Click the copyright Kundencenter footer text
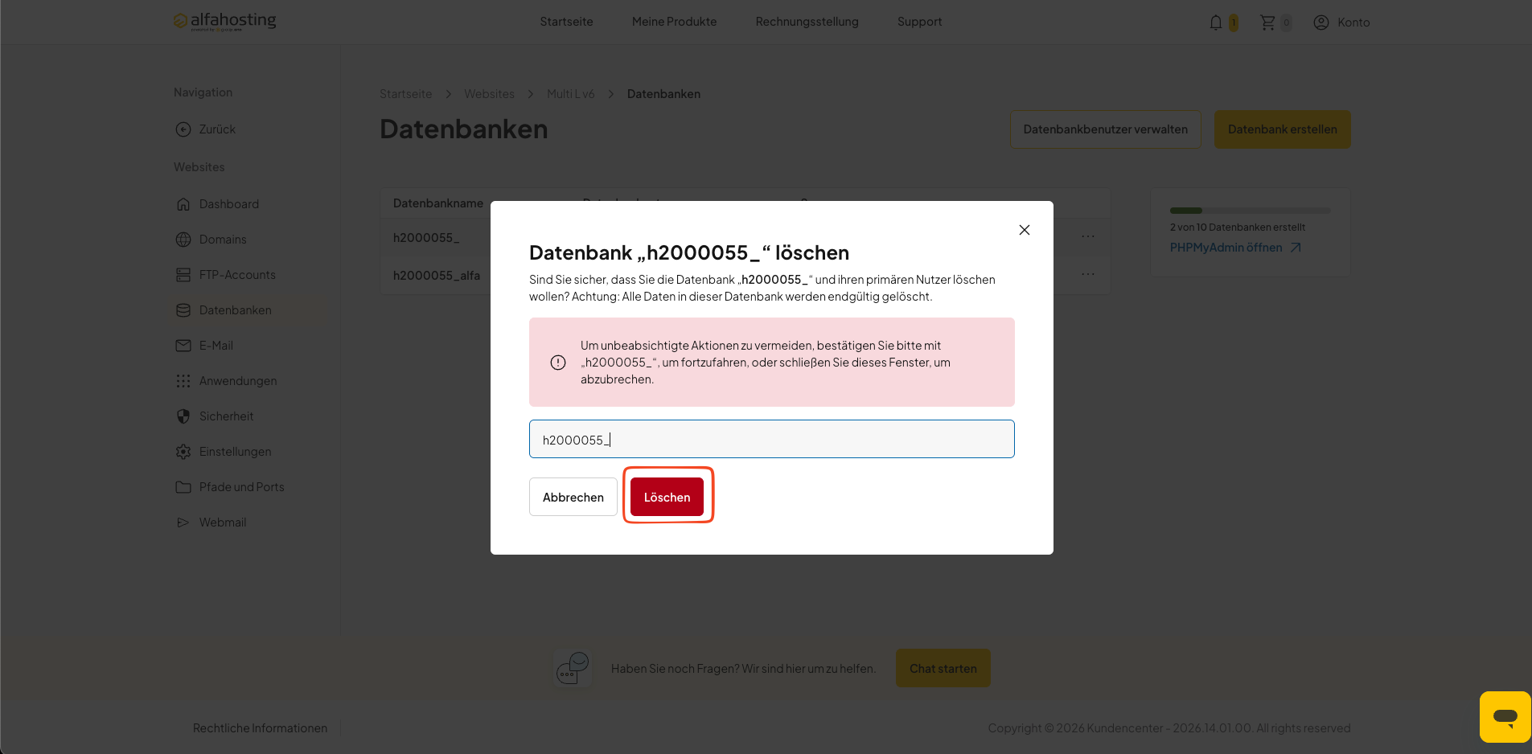 coord(1169,728)
